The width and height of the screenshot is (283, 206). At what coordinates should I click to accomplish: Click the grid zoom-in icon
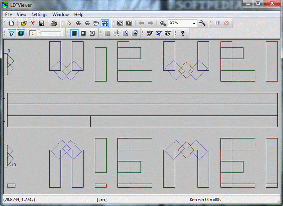(117, 33)
